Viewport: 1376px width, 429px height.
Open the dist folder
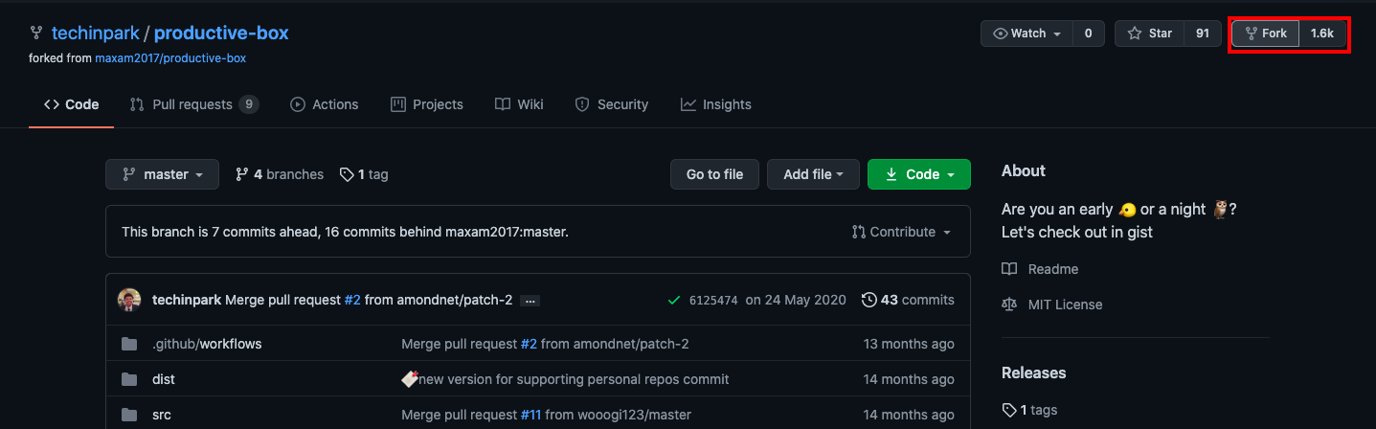pyautogui.click(x=164, y=379)
